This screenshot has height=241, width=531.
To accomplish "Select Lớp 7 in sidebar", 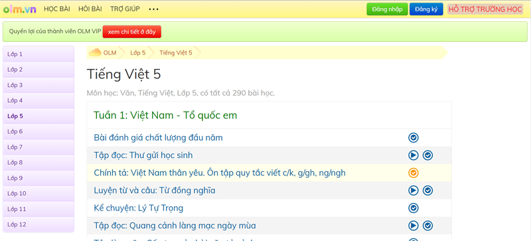I will [38, 147].
